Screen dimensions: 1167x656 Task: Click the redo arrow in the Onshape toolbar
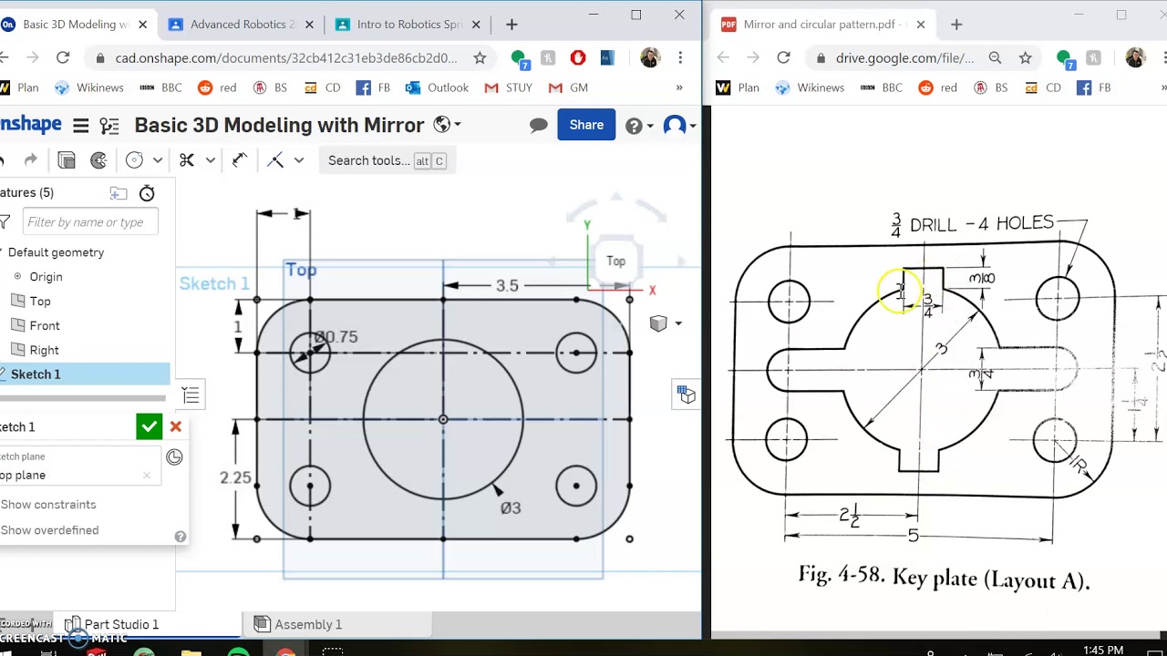[30, 160]
